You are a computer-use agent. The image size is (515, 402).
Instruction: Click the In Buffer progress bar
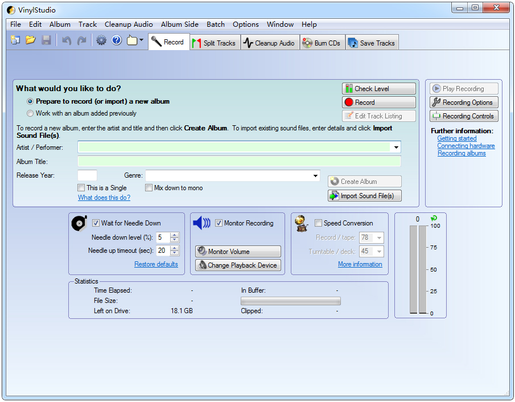(291, 301)
